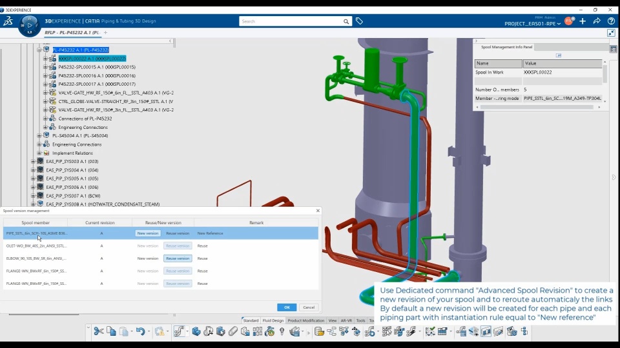620x348 pixels.
Task: Open the PA user profile avatar
Action: pyautogui.click(x=569, y=21)
